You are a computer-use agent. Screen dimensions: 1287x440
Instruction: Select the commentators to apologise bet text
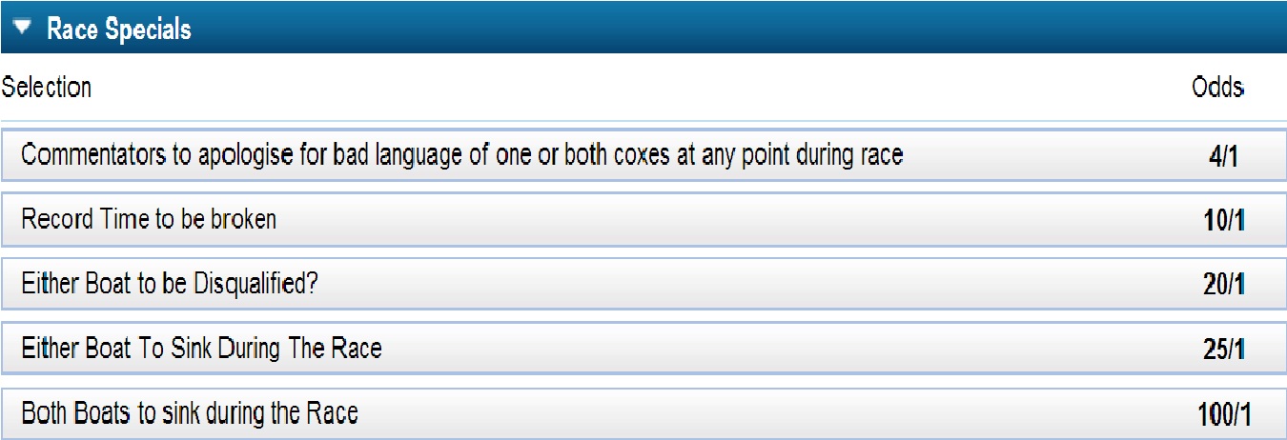coord(461,154)
